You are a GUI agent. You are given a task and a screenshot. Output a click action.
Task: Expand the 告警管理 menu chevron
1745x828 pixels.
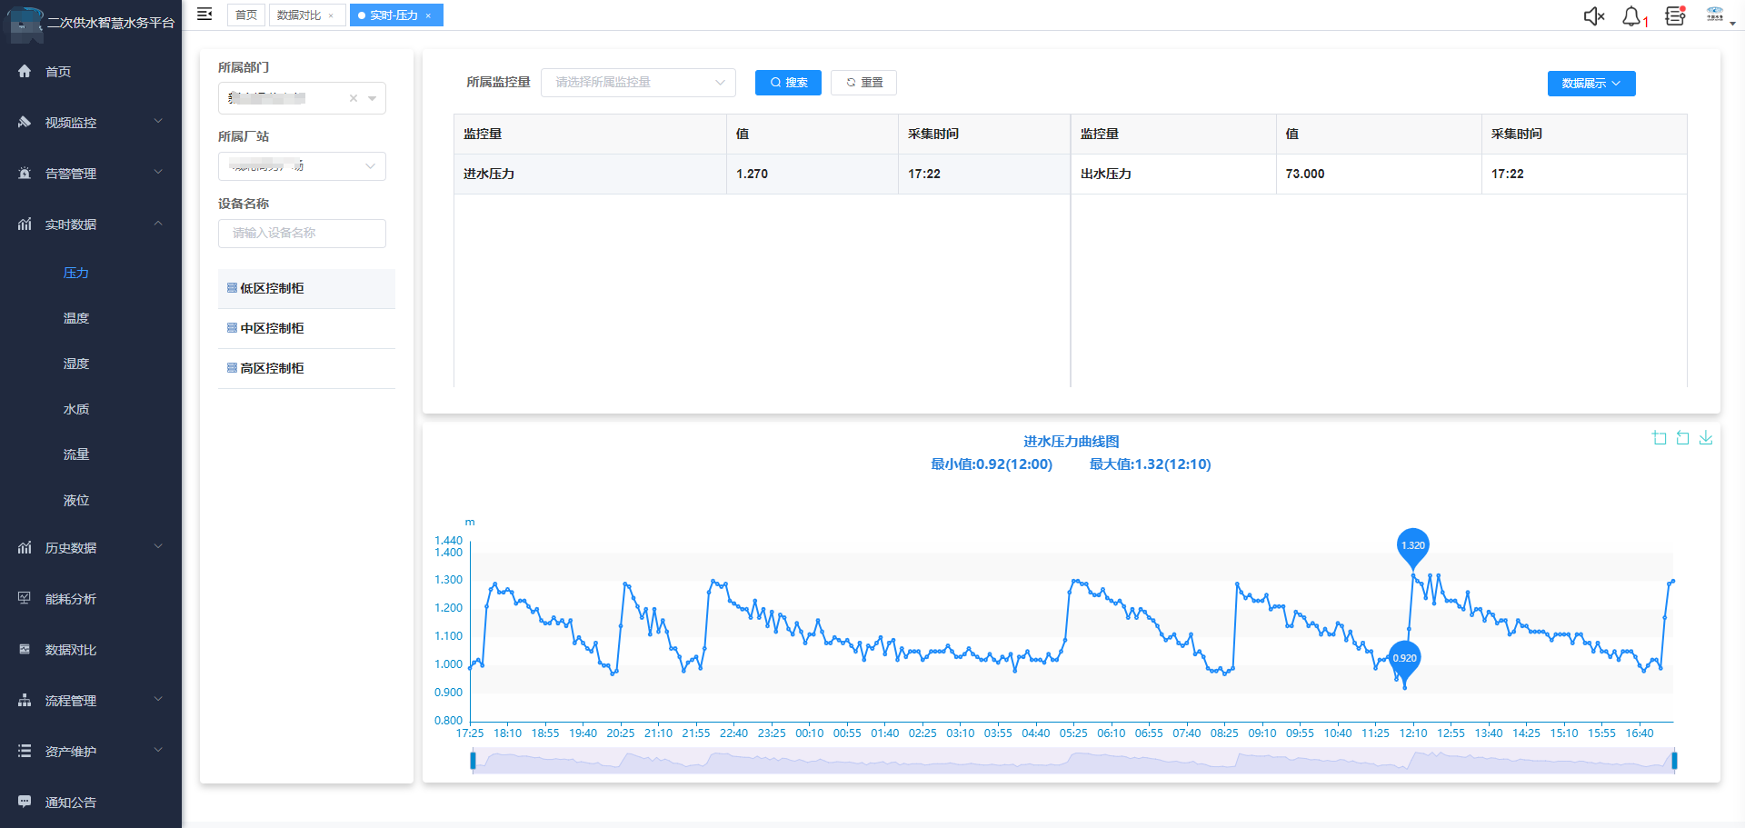[158, 172]
